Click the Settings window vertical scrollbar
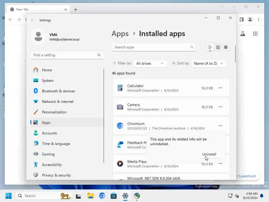The image size is (269, 202). pyautogui.click(x=235, y=54)
